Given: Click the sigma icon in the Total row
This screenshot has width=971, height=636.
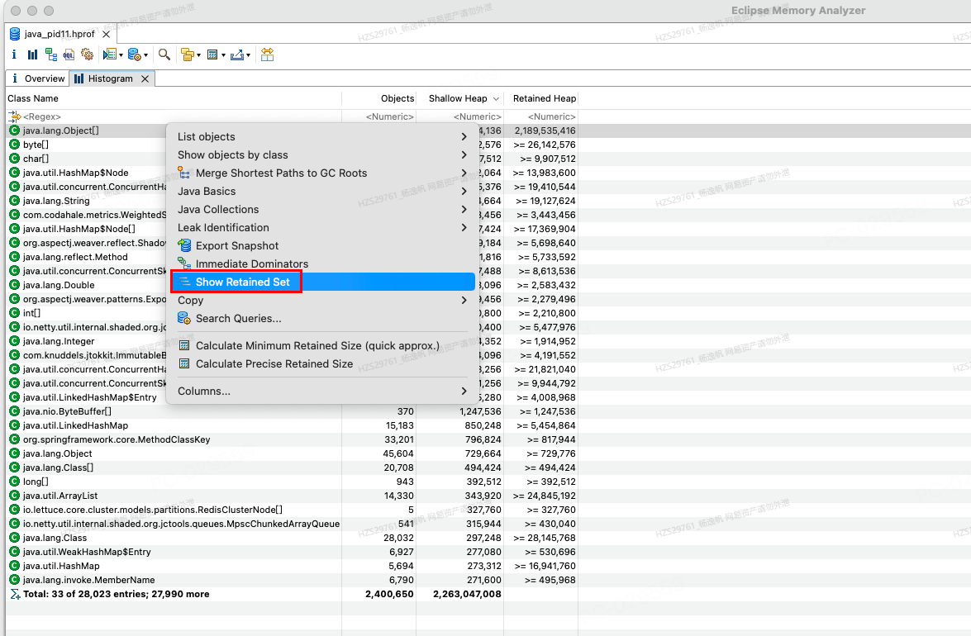Looking at the screenshot, I should (15, 594).
